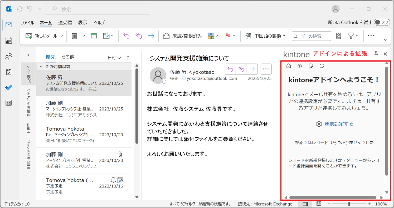Open the More Apps grid icon
The height and width of the screenshot is (208, 394).
tap(9, 103)
